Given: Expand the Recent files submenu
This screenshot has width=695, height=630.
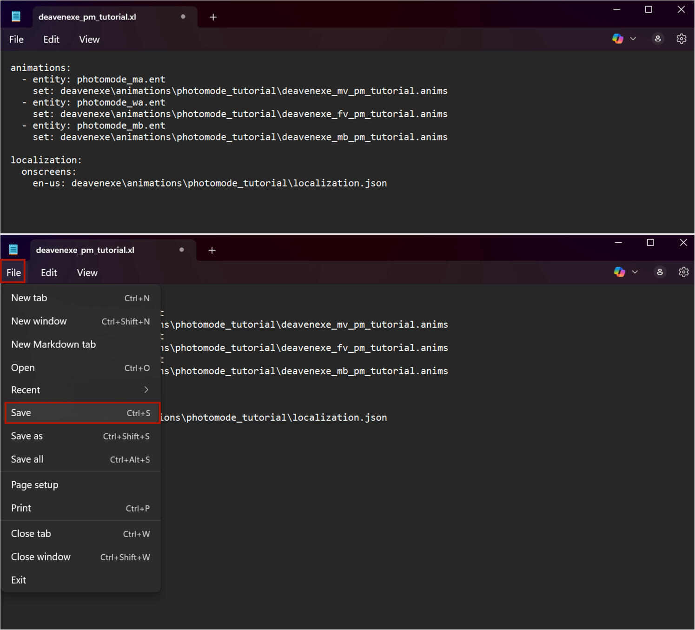Looking at the screenshot, I should click(80, 390).
